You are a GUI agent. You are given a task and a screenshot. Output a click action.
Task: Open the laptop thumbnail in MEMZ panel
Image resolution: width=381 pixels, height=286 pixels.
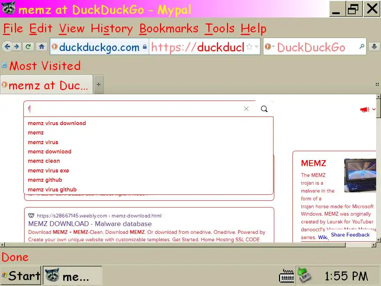click(360, 175)
